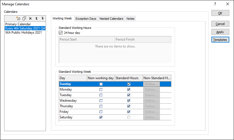The image size is (234, 140).
Task: Toggle the 24 hour day checkbox
Action: pos(61,33)
